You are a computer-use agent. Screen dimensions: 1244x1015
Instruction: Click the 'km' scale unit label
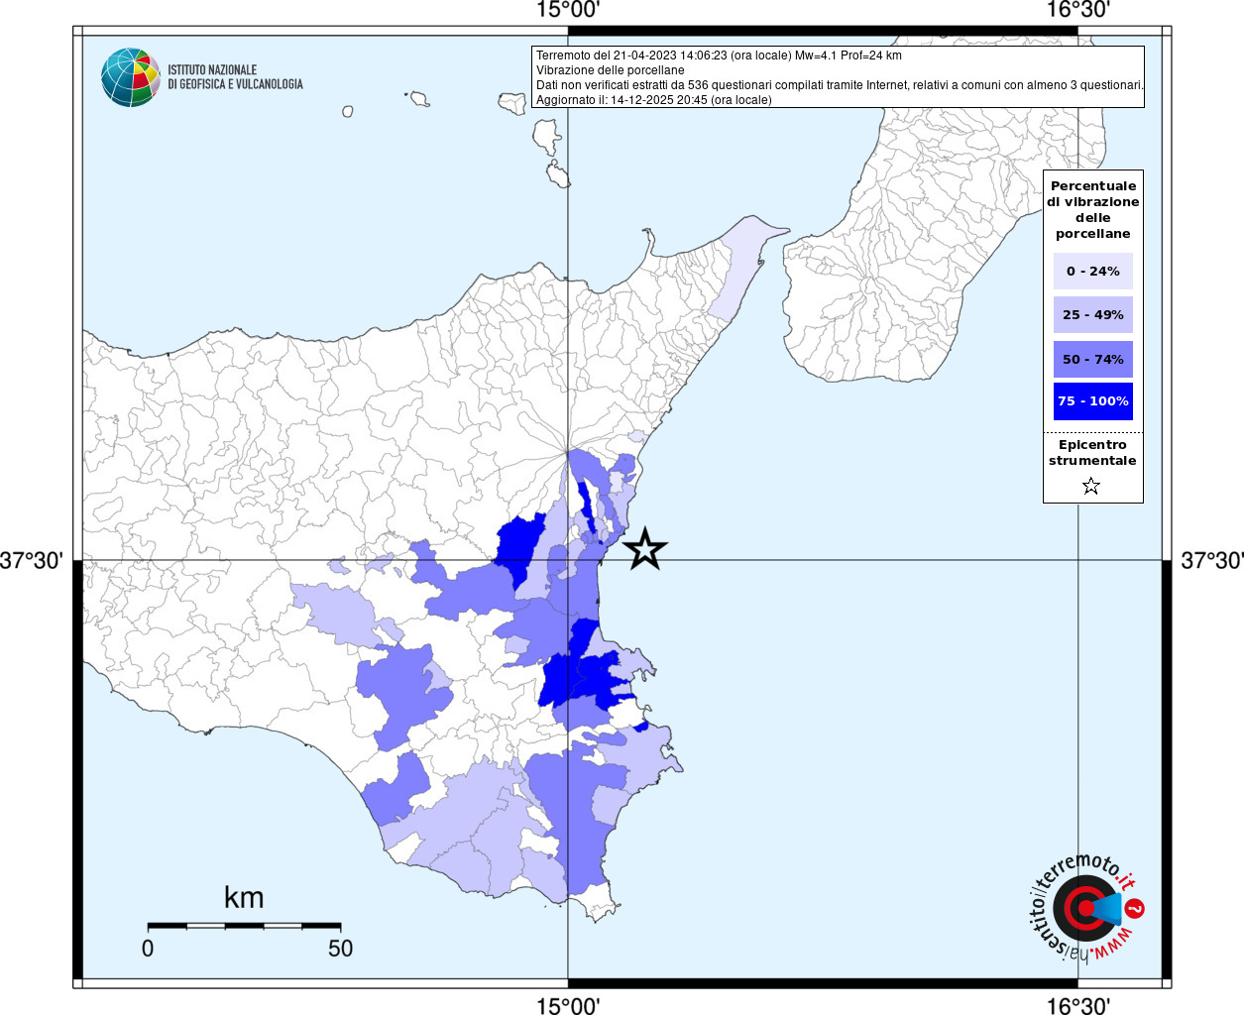click(244, 898)
